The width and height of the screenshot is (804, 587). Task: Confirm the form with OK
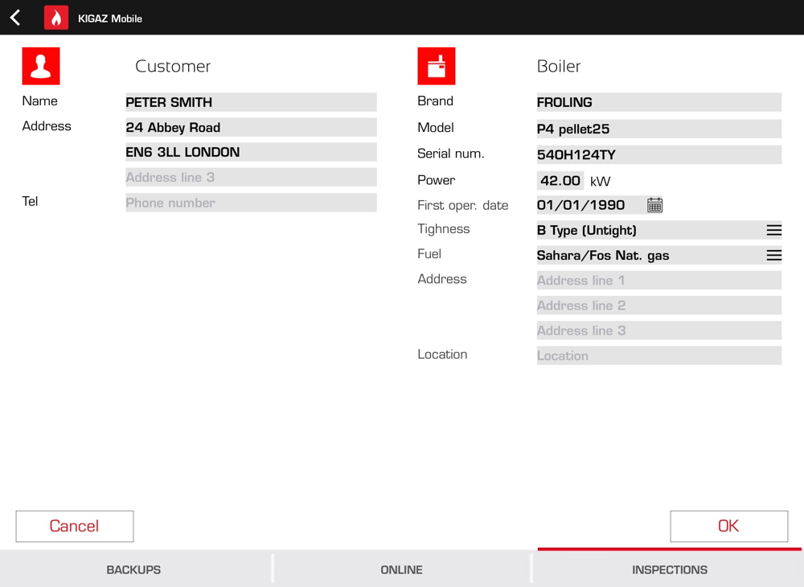click(728, 526)
